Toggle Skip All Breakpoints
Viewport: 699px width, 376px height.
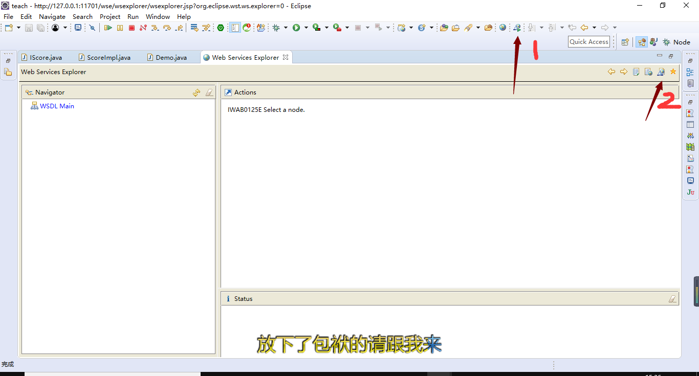[93, 28]
